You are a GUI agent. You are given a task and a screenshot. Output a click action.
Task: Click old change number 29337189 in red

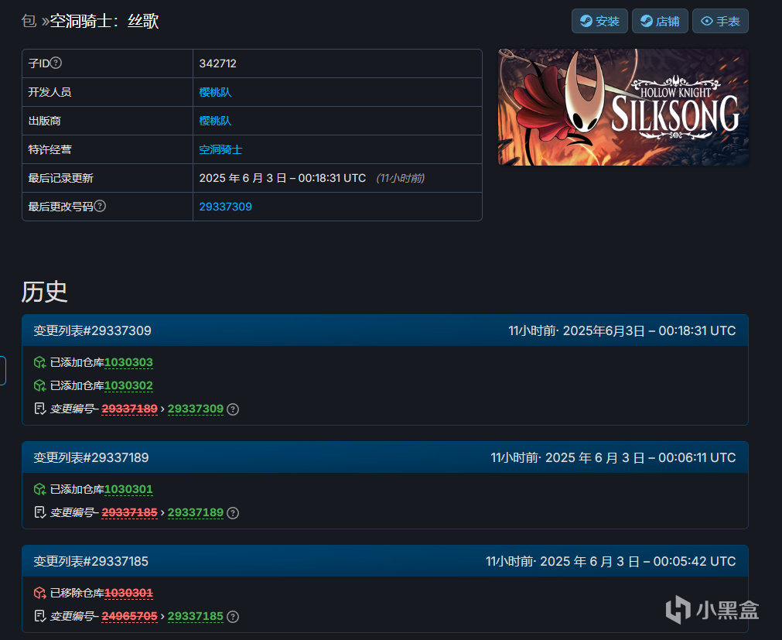[x=130, y=409]
